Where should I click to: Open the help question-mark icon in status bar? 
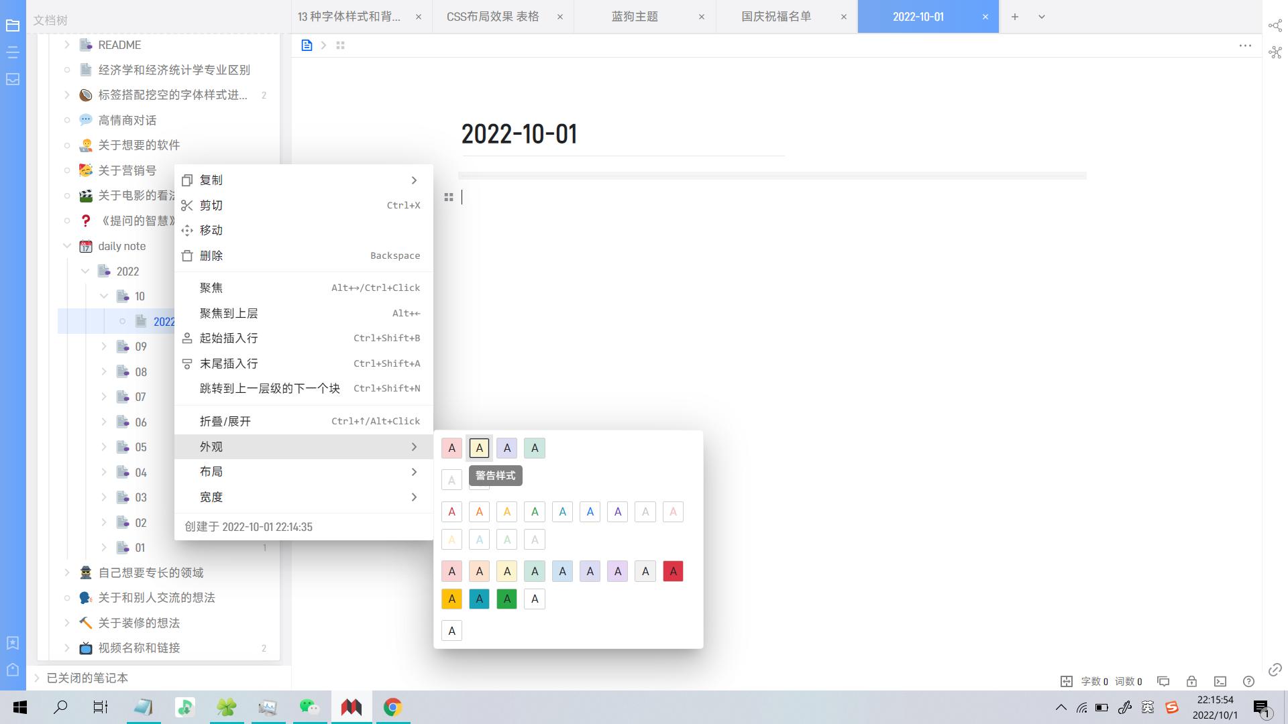[1249, 681]
